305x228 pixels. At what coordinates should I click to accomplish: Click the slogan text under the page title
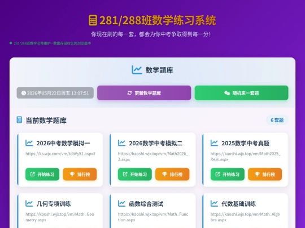[151, 34]
